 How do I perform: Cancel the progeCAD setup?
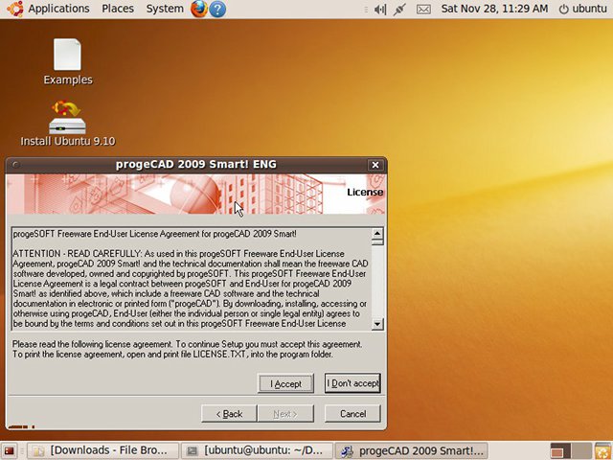click(x=352, y=414)
